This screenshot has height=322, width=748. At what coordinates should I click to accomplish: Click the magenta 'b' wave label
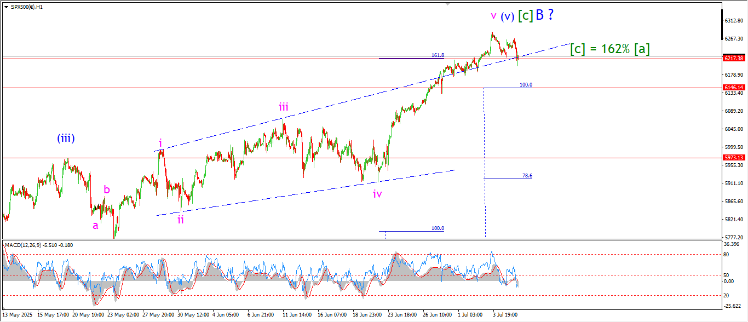tap(107, 190)
